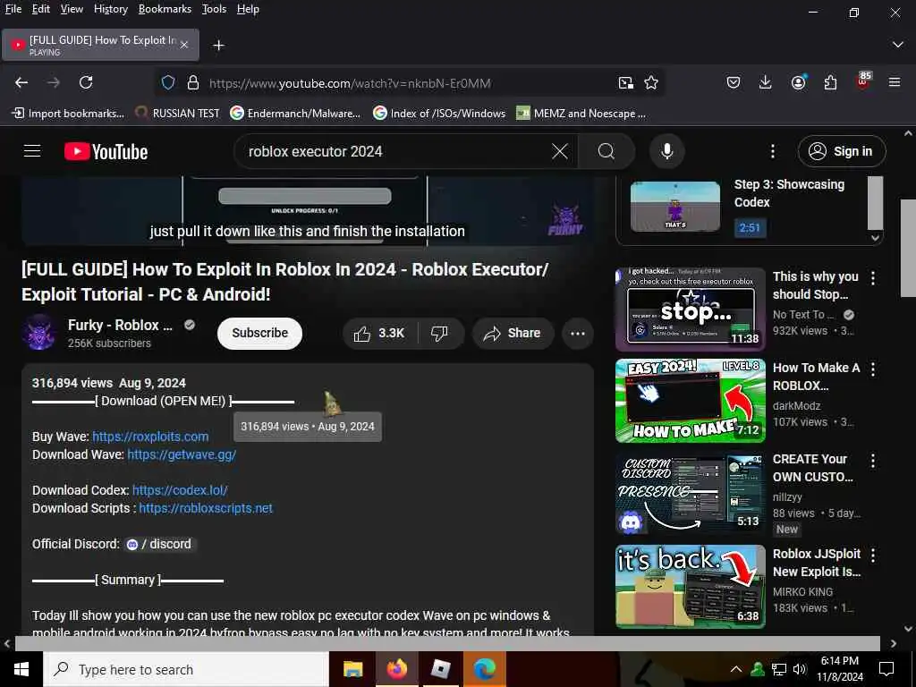
Task: Select the playing YouTube tab
Action: tap(100, 45)
